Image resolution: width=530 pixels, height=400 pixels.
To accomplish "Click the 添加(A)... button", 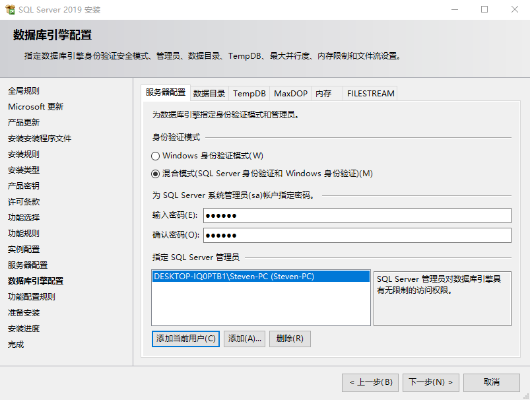I will pos(244,339).
